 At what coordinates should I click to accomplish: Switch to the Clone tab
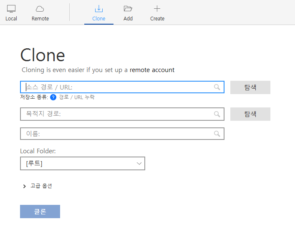pyautogui.click(x=99, y=13)
